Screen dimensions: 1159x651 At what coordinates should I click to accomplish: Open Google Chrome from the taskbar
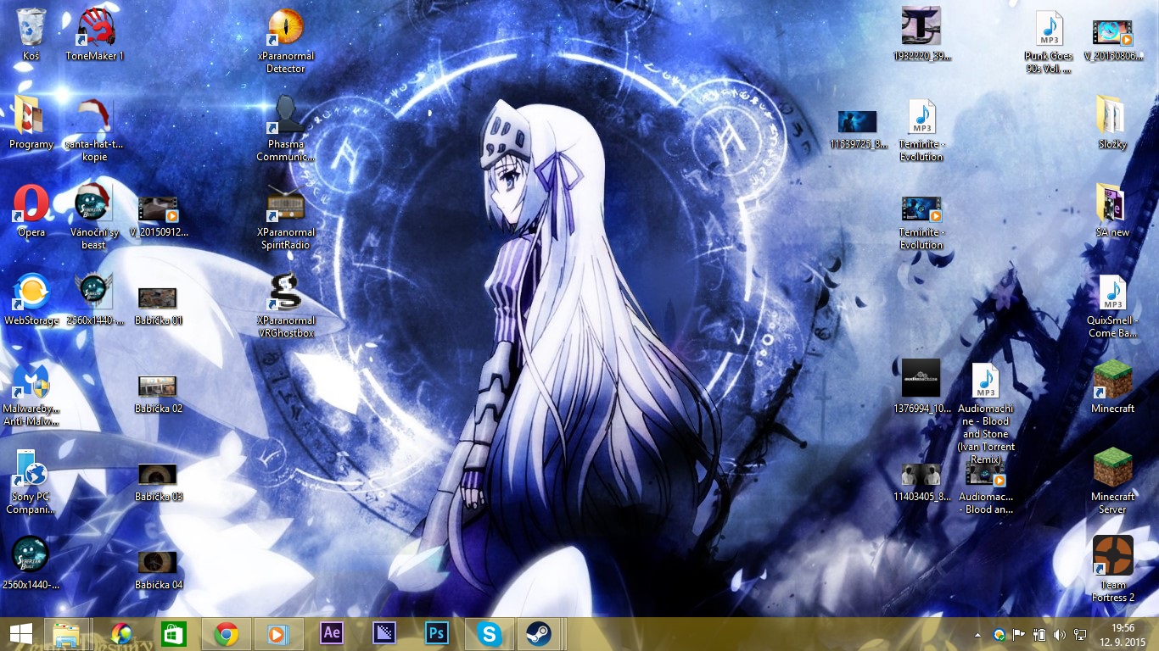[226, 633]
